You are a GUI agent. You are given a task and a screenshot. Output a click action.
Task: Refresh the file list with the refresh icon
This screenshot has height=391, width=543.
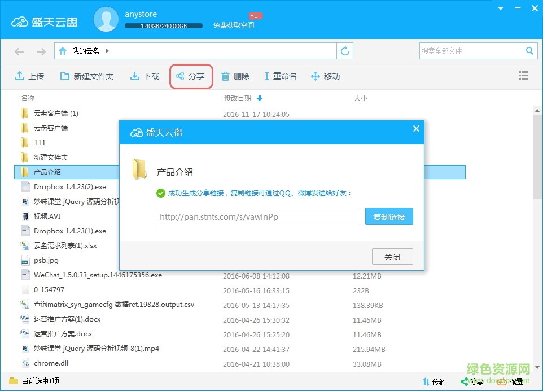point(345,50)
